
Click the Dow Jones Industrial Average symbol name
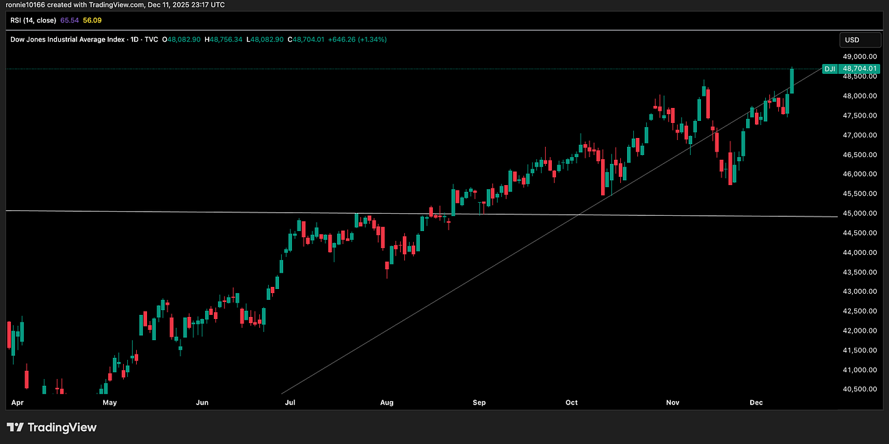(68, 39)
